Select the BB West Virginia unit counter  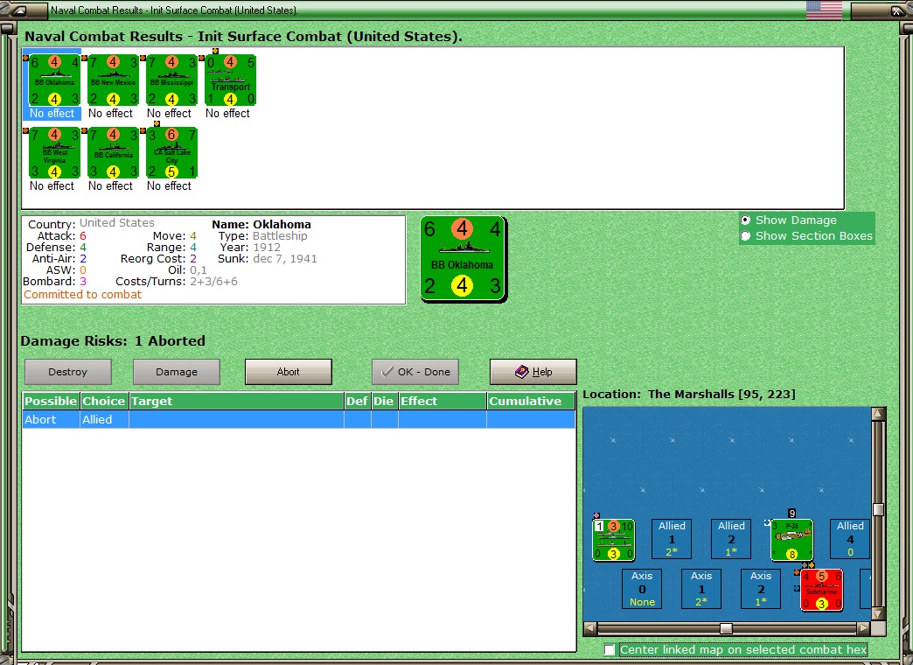point(55,153)
